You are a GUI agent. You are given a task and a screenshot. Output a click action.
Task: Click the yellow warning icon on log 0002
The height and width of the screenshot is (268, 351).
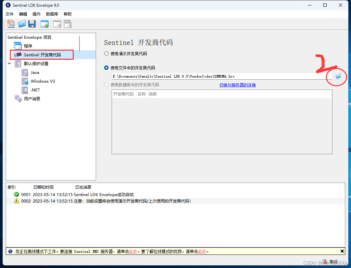click(x=16, y=201)
